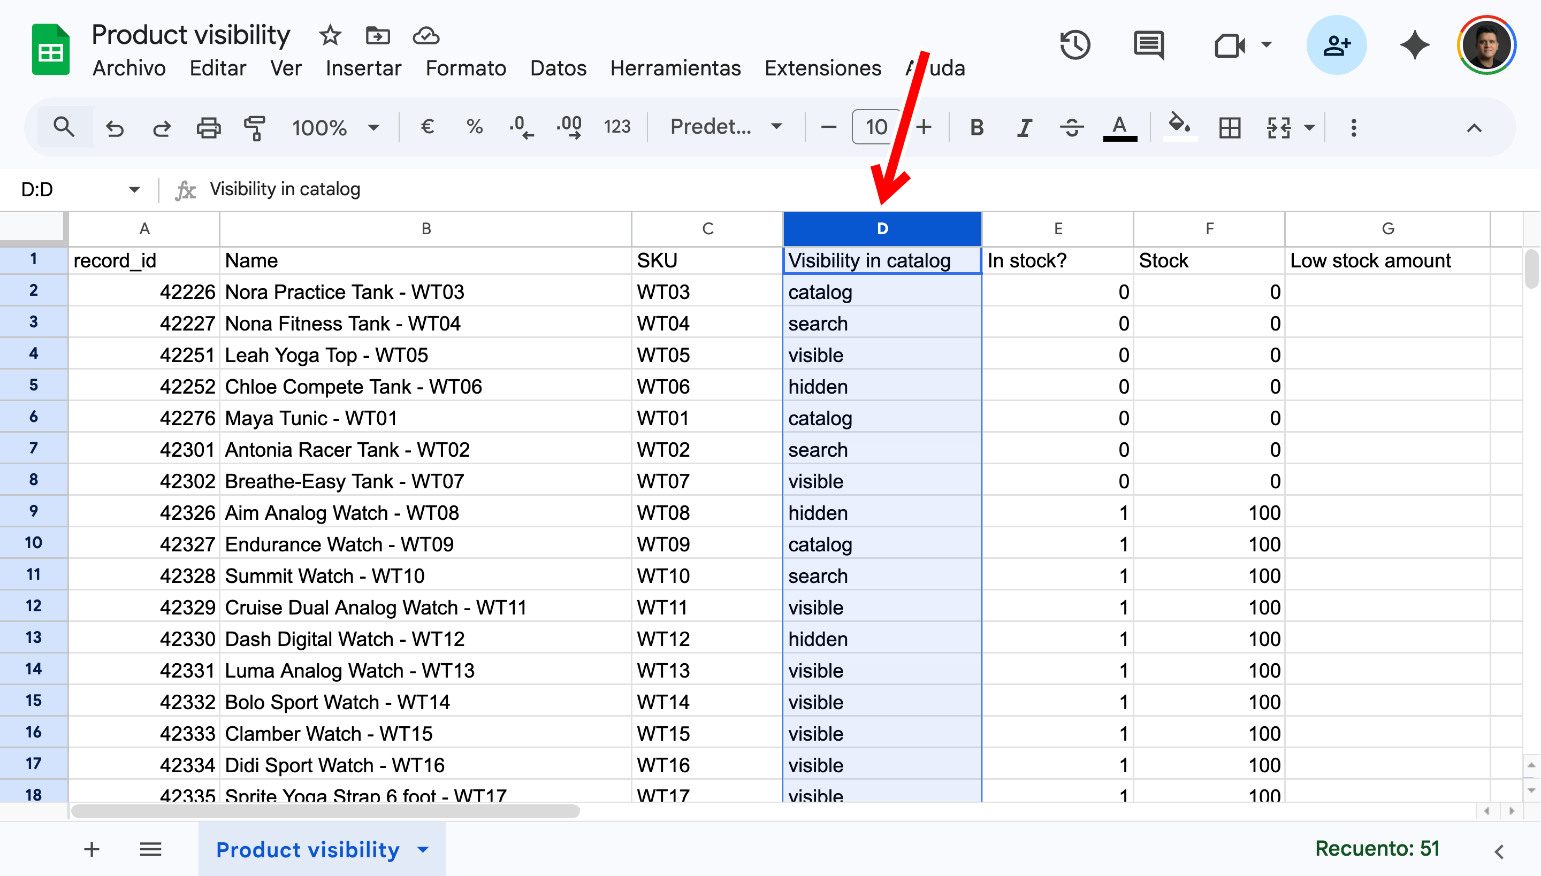
Task: Click the undo arrow icon
Action: pos(115,127)
